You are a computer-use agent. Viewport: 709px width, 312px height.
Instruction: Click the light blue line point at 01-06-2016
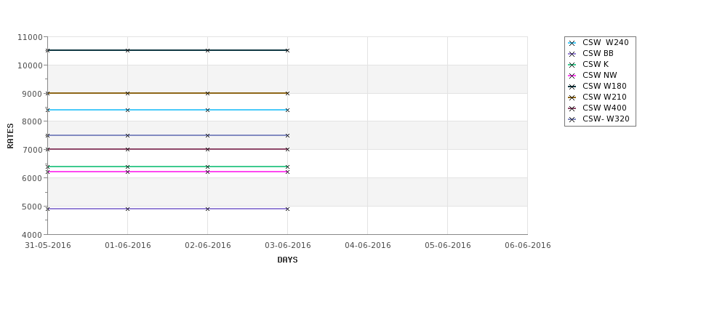click(127, 110)
